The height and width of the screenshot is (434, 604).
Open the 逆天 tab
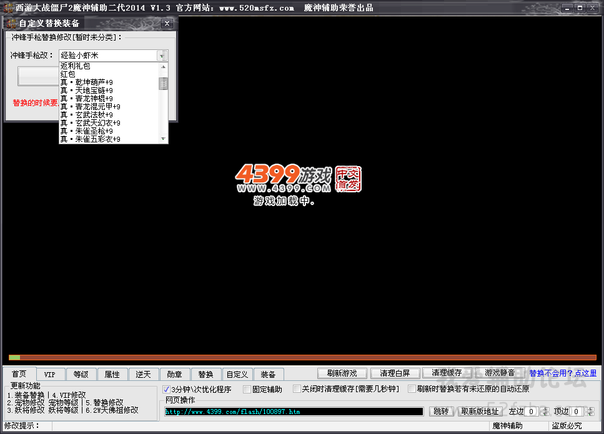tap(143, 374)
